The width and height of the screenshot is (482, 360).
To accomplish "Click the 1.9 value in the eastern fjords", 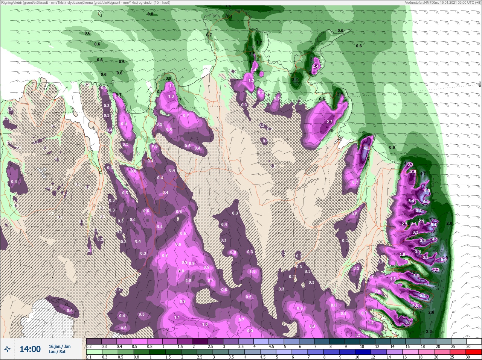I will 402,254.
